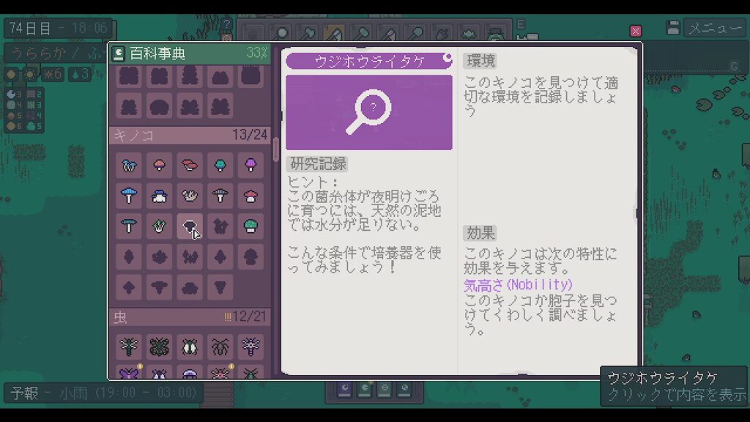The width and height of the screenshot is (750, 422).
Task: Click the 効果 label
Action: coord(480,234)
